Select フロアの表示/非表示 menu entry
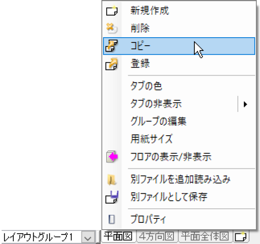The width and height of the screenshot is (260, 244). (179, 156)
